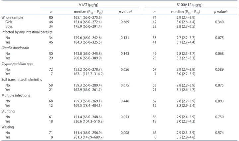
Task: Click the A1AT p value '0.143'
Action: [125, 53]
